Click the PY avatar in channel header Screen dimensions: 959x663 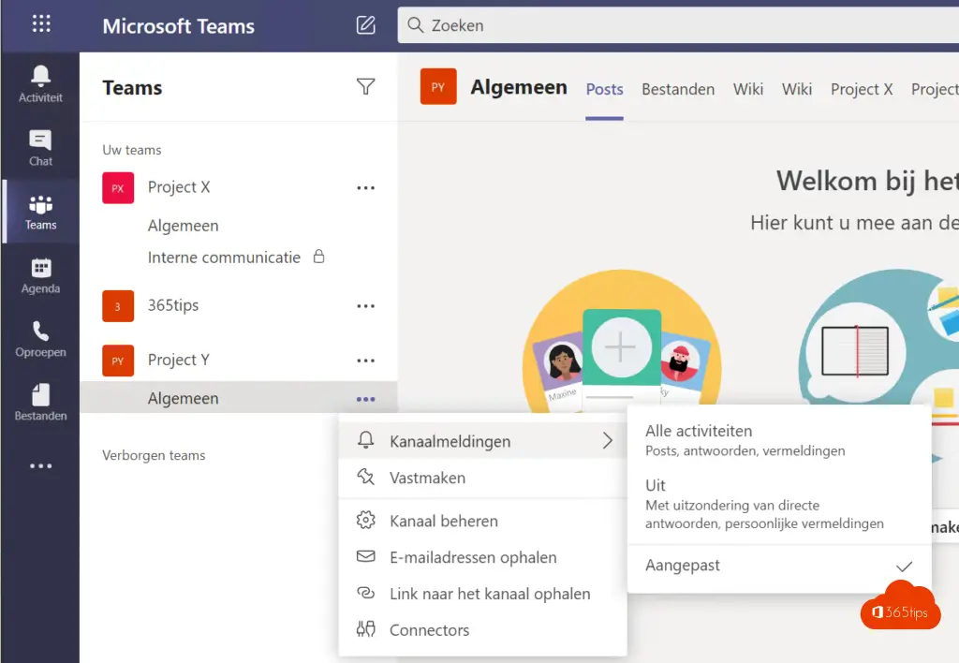coord(438,87)
